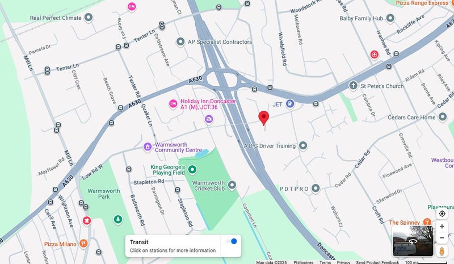
Task: Open the Street View pegman control
Action: tap(442, 251)
